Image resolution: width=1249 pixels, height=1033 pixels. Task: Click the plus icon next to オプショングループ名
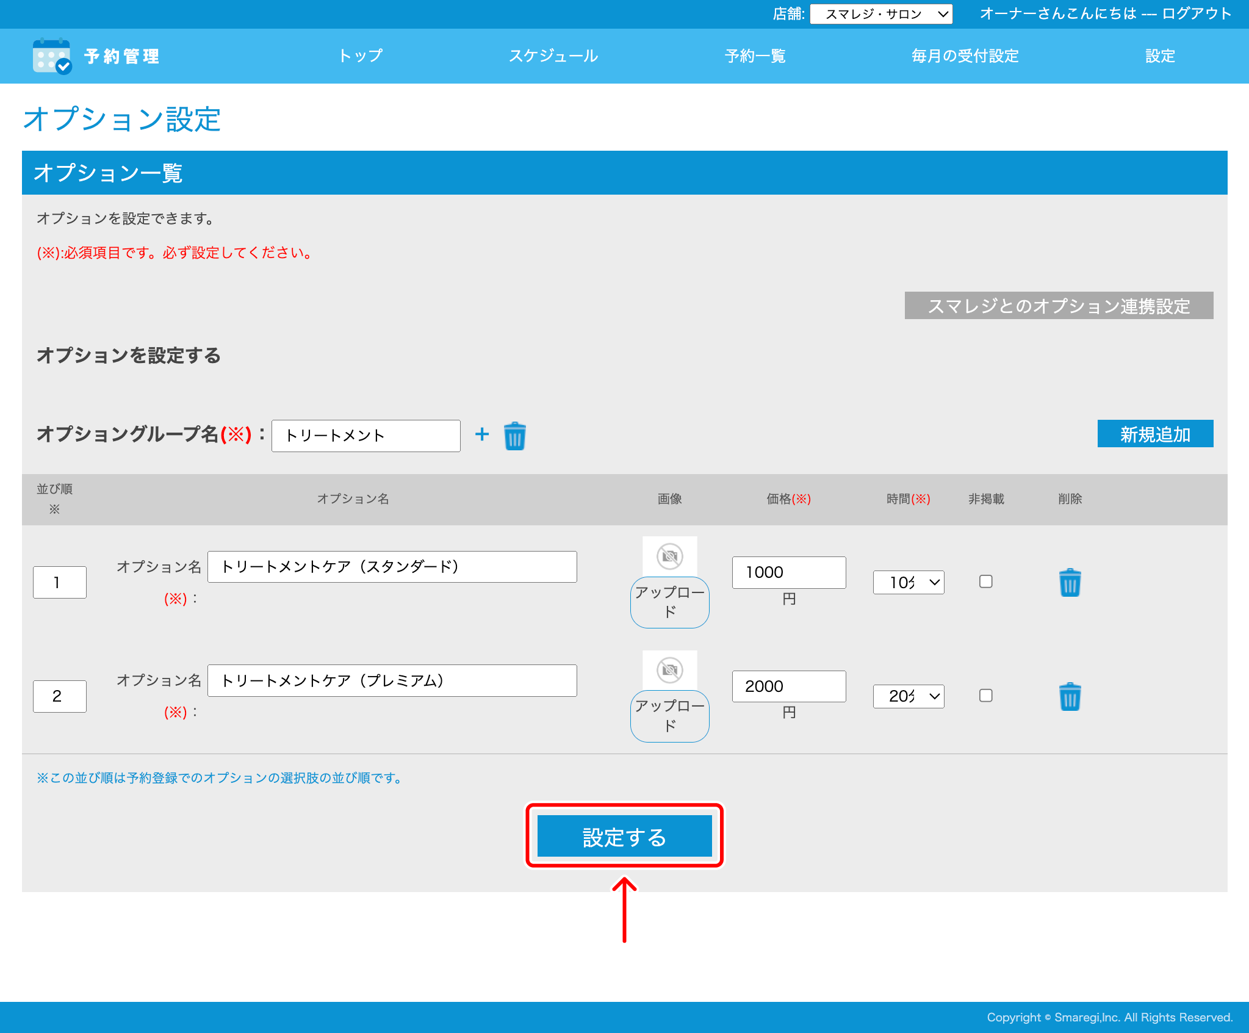482,434
